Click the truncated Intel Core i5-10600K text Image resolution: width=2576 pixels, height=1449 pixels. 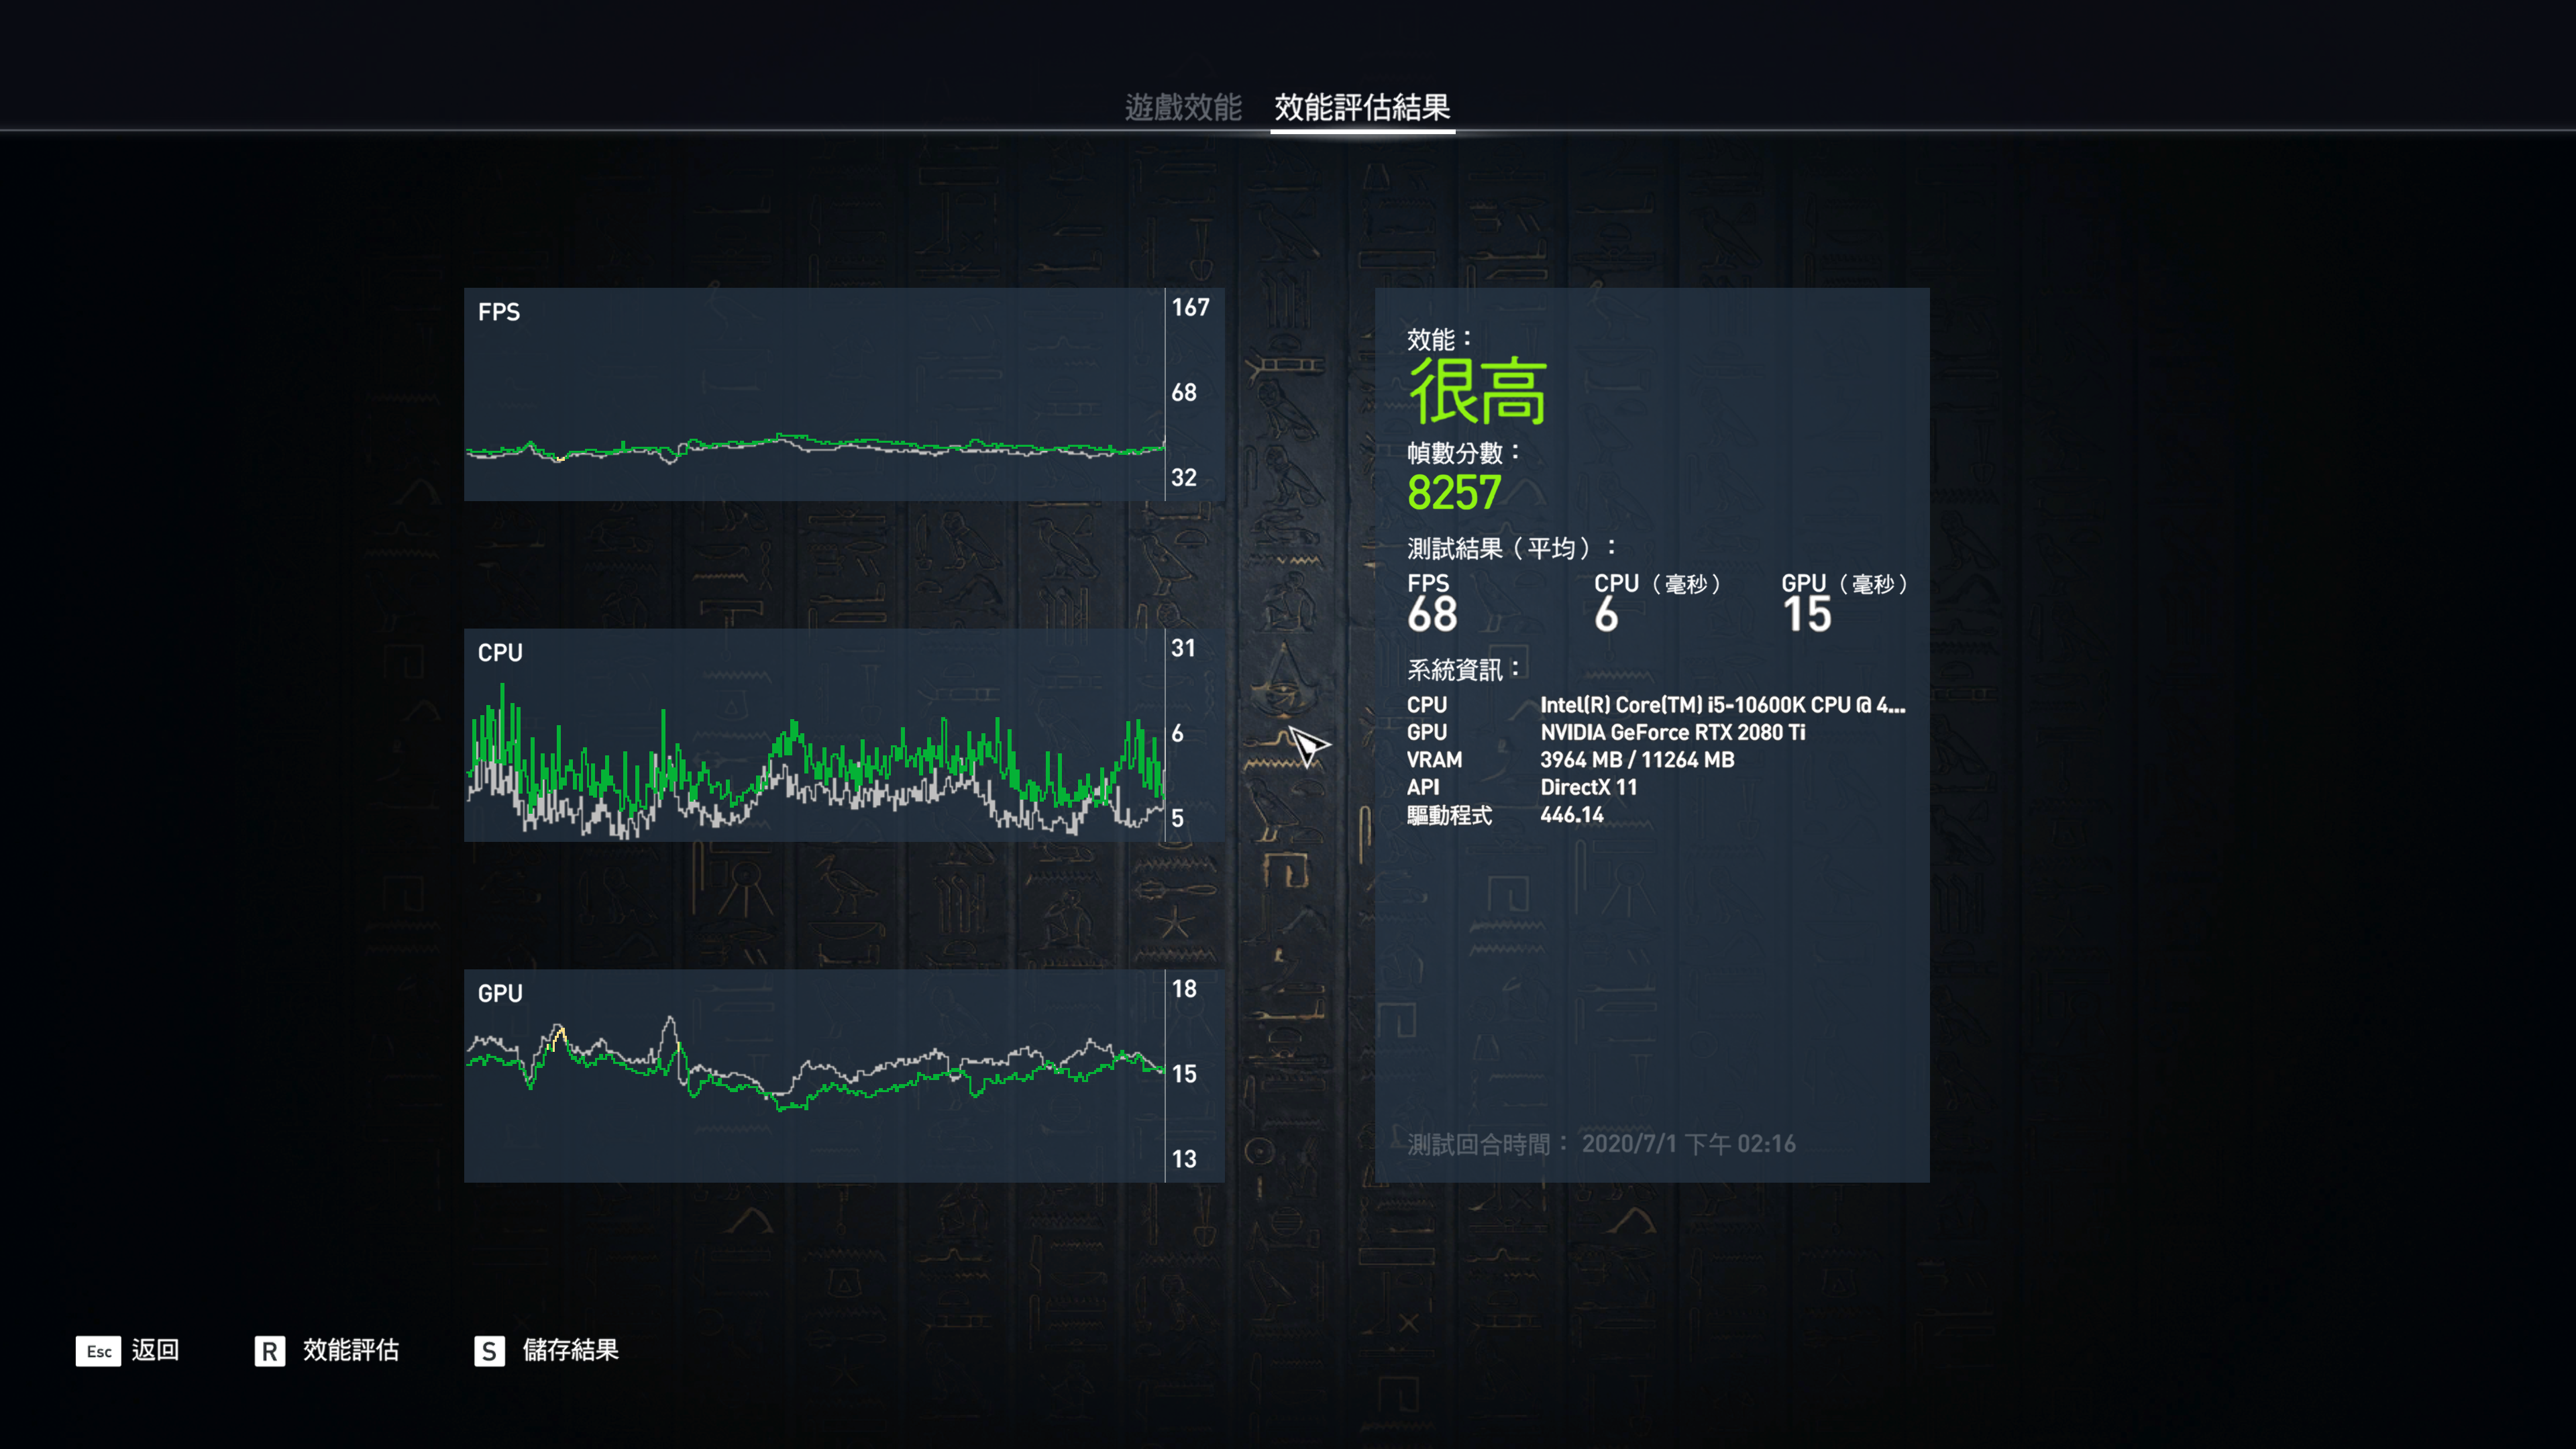[1722, 705]
